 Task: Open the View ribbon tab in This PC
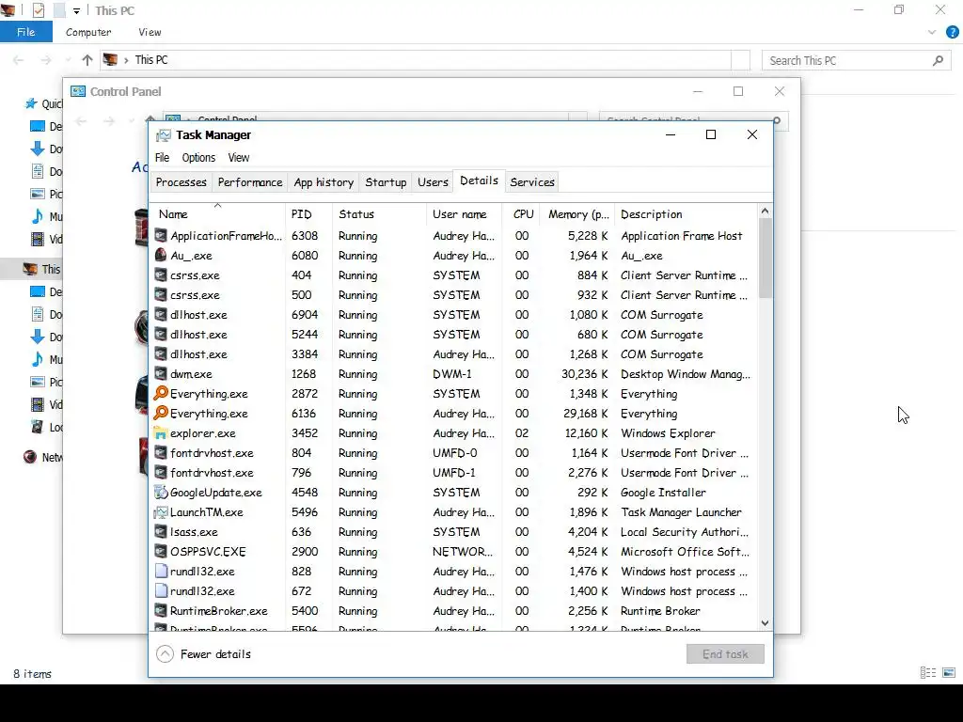pyautogui.click(x=150, y=33)
